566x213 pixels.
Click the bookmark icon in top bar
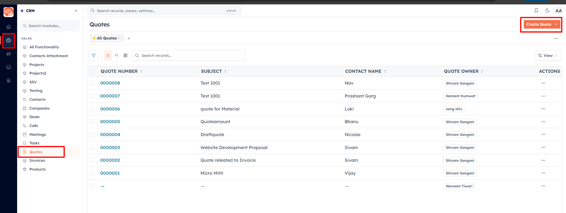[x=536, y=11]
